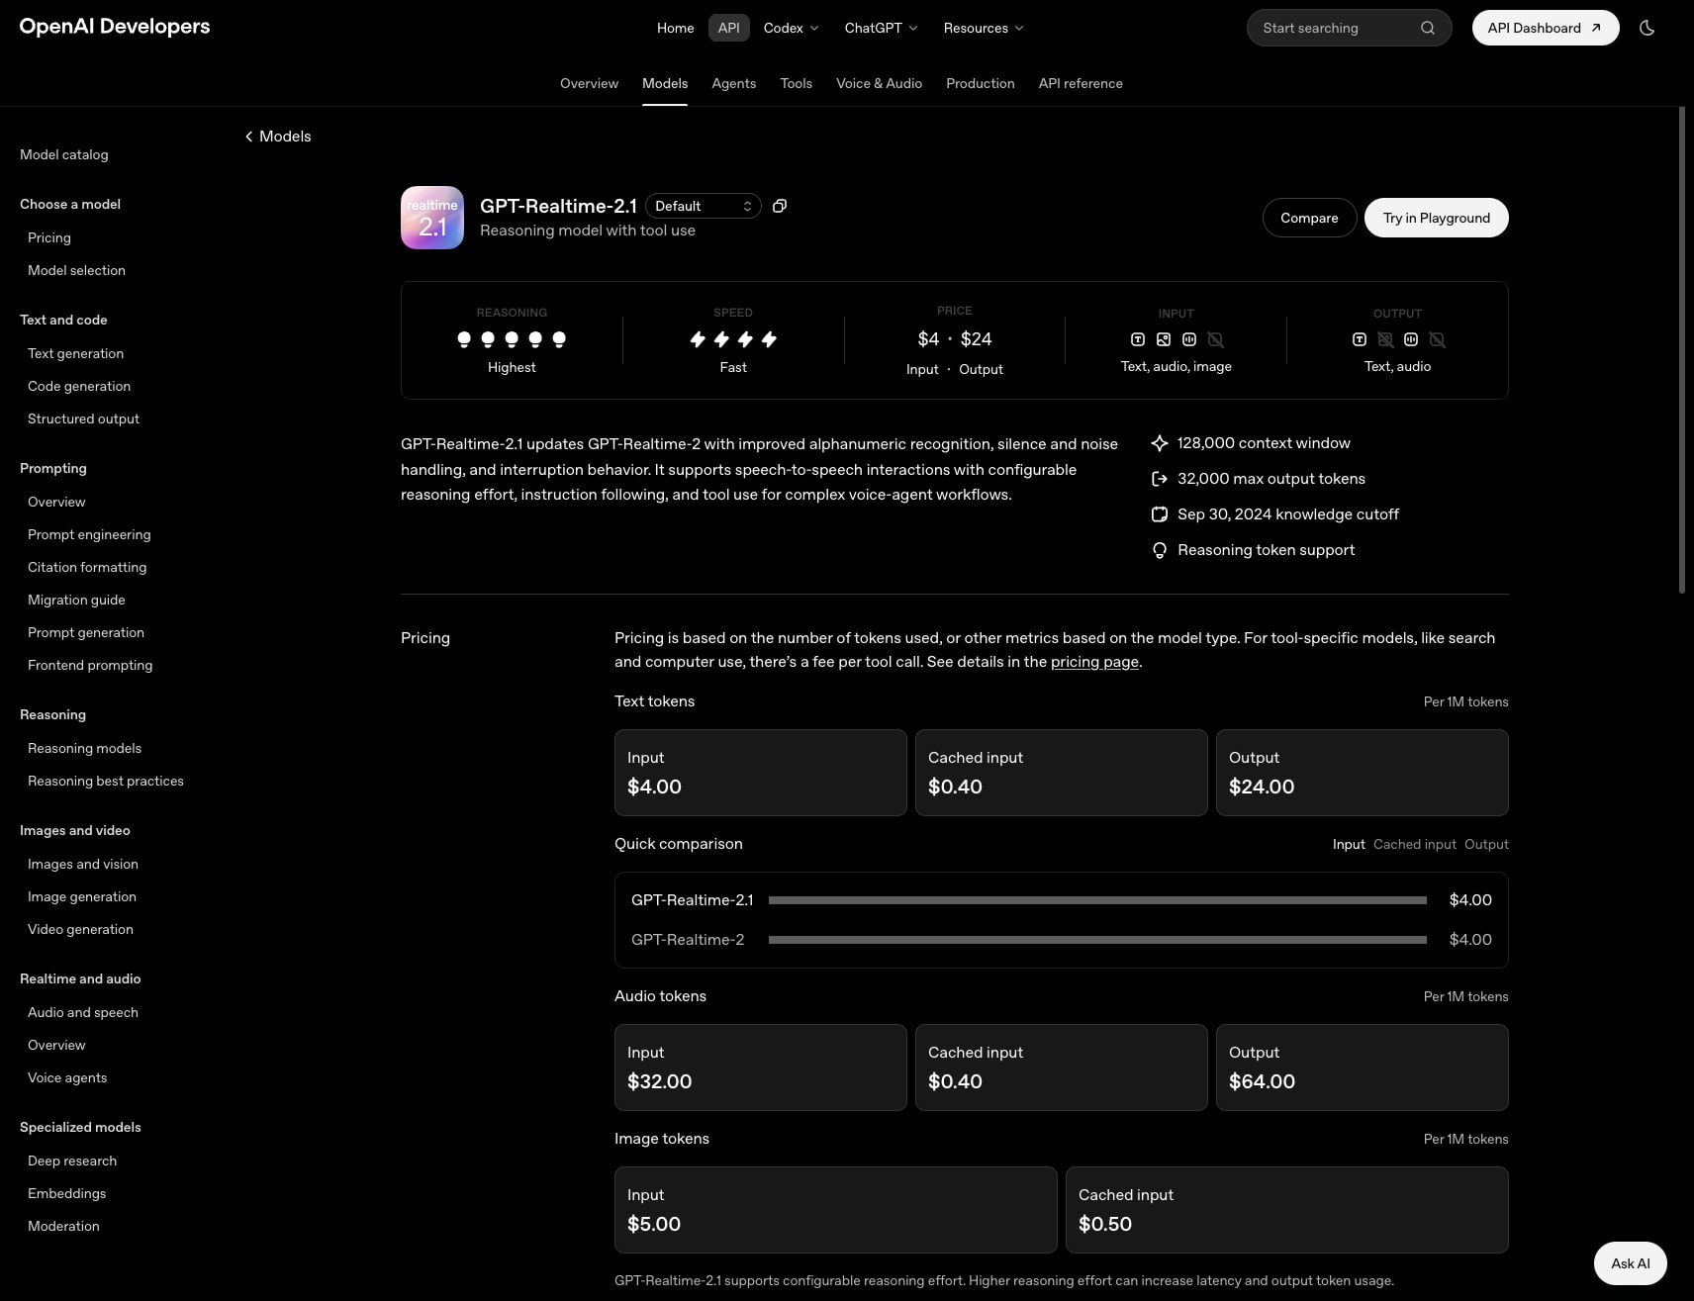
Task: Open the Production tab
Action: [x=981, y=83]
